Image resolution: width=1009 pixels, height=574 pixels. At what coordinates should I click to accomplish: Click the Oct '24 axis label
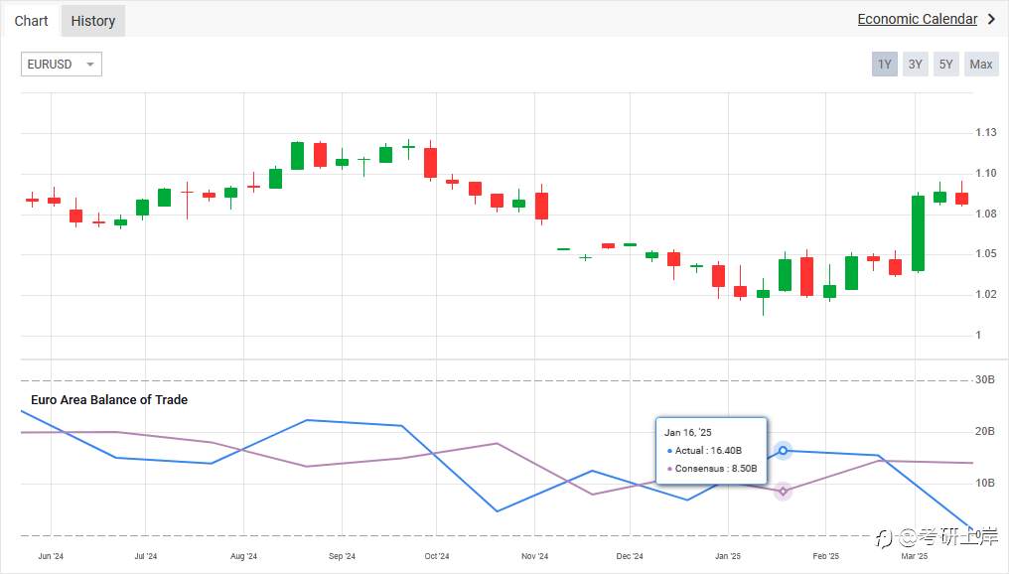(436, 556)
